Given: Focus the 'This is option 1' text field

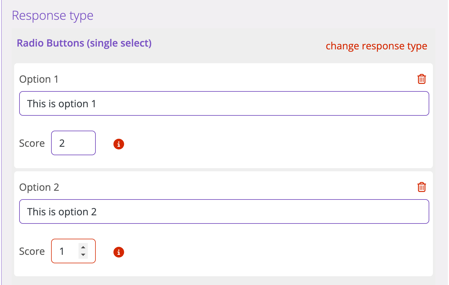Looking at the screenshot, I should point(224,103).
